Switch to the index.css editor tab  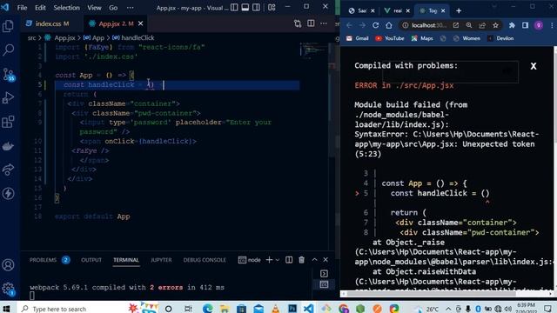point(49,23)
